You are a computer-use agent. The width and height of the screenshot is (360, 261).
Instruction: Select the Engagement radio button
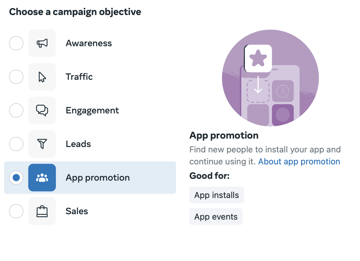coord(16,110)
